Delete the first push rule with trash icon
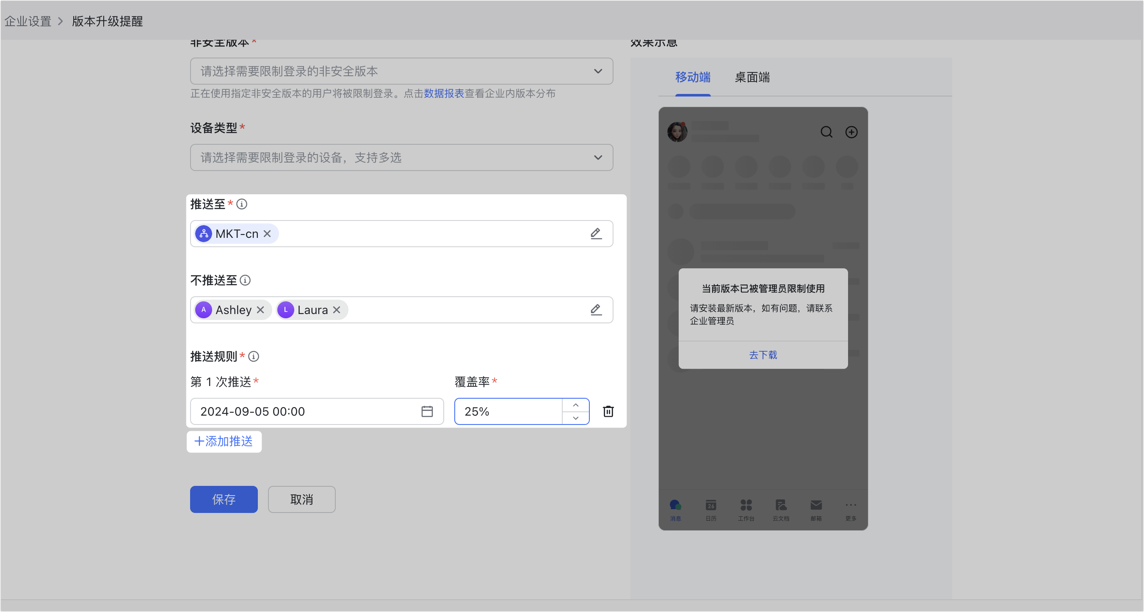Image resolution: width=1144 pixels, height=612 pixels. pos(608,411)
